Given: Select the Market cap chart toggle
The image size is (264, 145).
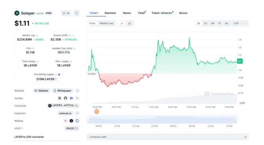Looking at the screenshot, I should tap(106, 23).
